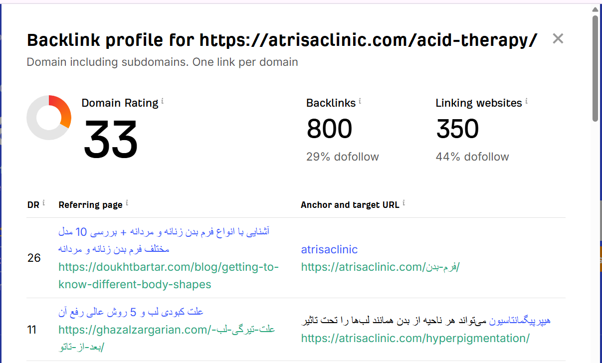Click the info icon beside DR column

point(43,203)
